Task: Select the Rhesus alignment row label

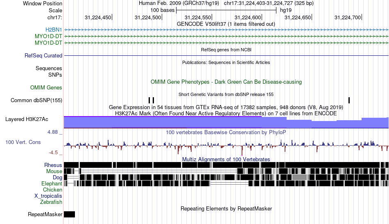Action: pos(53,165)
